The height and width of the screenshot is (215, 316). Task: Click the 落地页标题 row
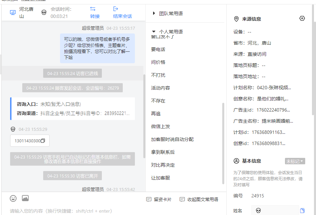point(250,65)
